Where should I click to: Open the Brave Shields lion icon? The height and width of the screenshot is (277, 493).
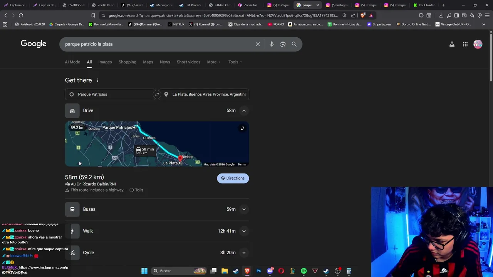pyautogui.click(x=363, y=15)
